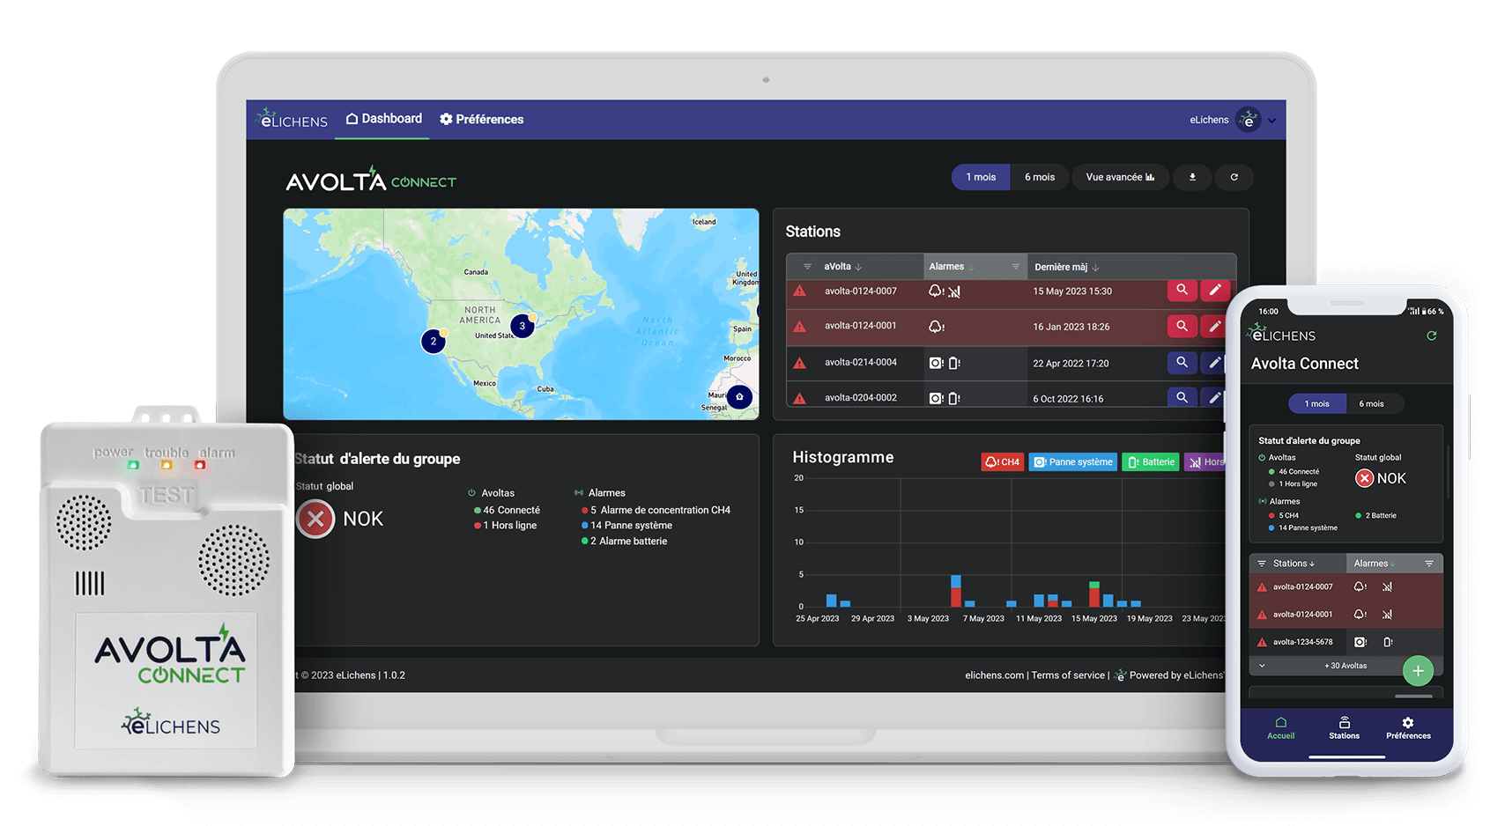Tap the eLichens logo on the phone

tap(1282, 334)
